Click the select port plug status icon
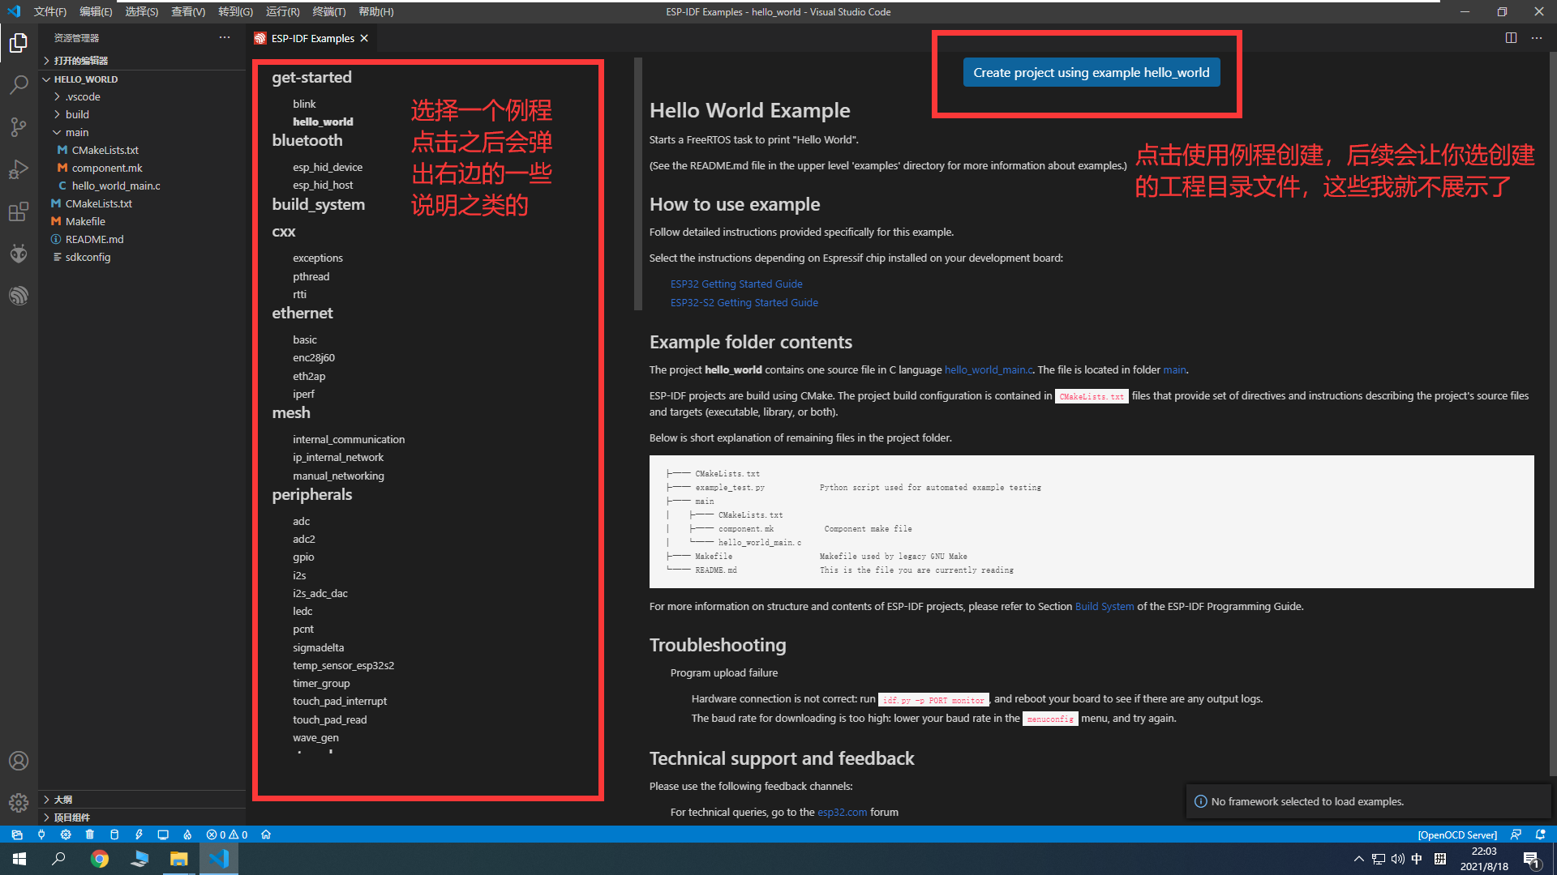The width and height of the screenshot is (1557, 875). 41,834
